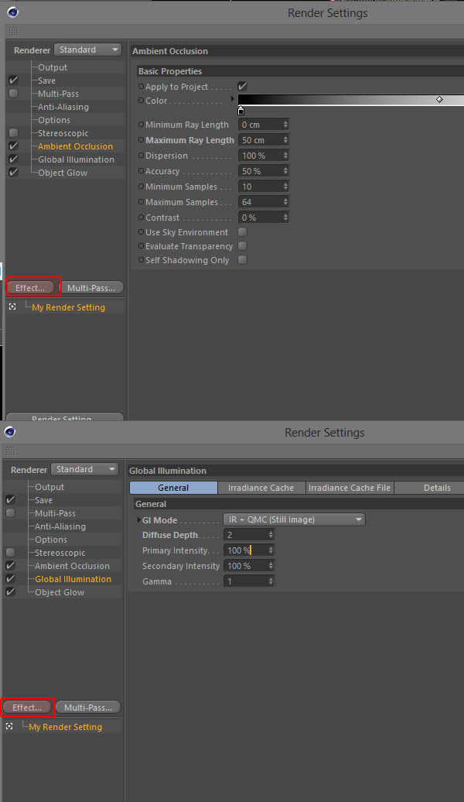Click Multi-Pass... button in the Global Illumination window
This screenshot has width=464, height=802.
pyautogui.click(x=88, y=708)
